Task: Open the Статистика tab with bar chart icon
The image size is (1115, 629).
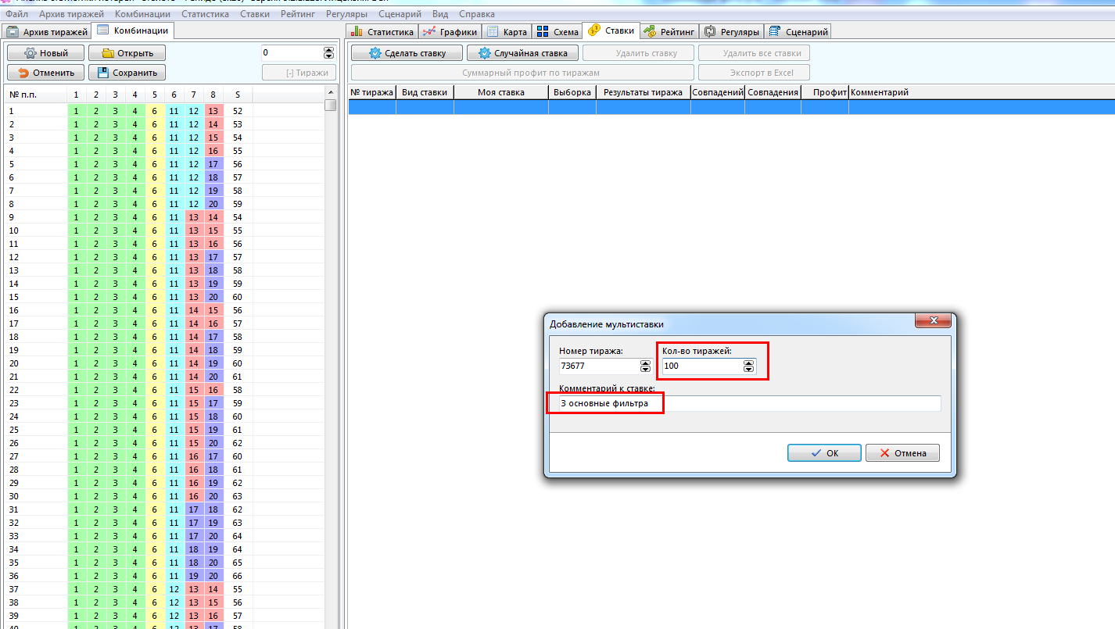Action: click(382, 32)
